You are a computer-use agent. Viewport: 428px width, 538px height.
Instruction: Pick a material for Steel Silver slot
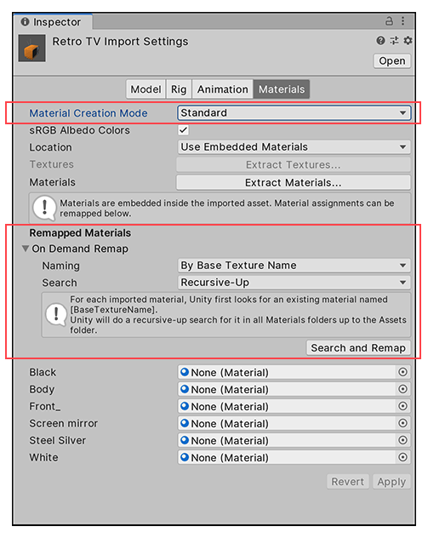(x=402, y=440)
